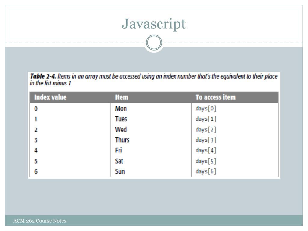Image resolution: width=308 pixels, height=231 pixels.
Task: Click the days[1] code cell
Action: tap(206, 119)
